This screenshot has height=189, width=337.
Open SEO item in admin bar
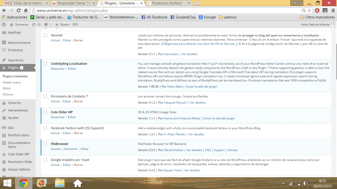(x=75, y=25)
